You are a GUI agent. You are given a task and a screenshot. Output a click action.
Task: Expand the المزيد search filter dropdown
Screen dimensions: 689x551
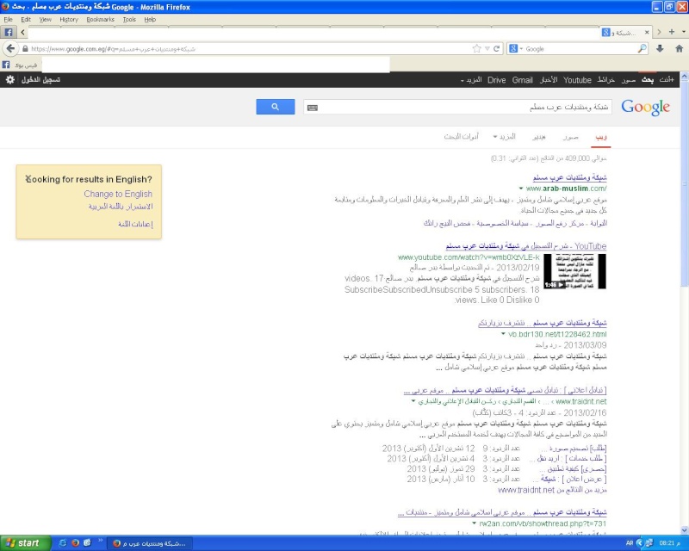pyautogui.click(x=504, y=137)
